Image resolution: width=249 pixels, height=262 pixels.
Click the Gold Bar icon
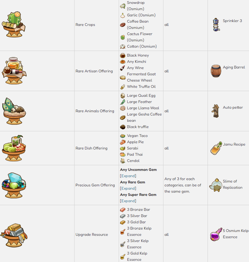coord(123,222)
